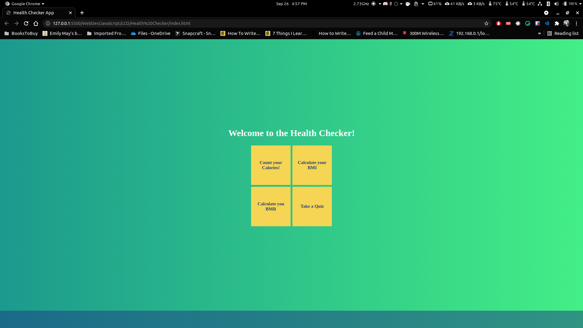Select the Health Checker App tab
Image resolution: width=583 pixels, height=328 pixels.
tap(33, 13)
